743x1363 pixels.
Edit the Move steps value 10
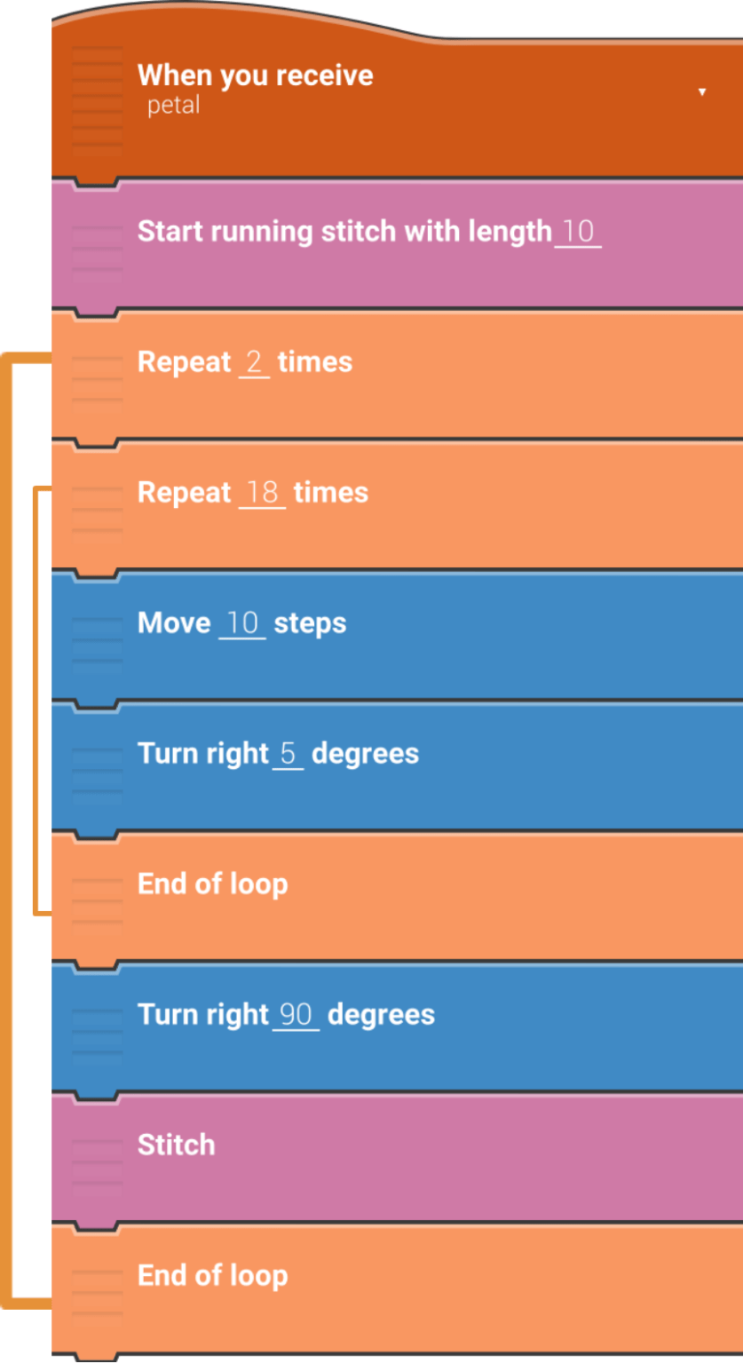pyautogui.click(x=242, y=623)
